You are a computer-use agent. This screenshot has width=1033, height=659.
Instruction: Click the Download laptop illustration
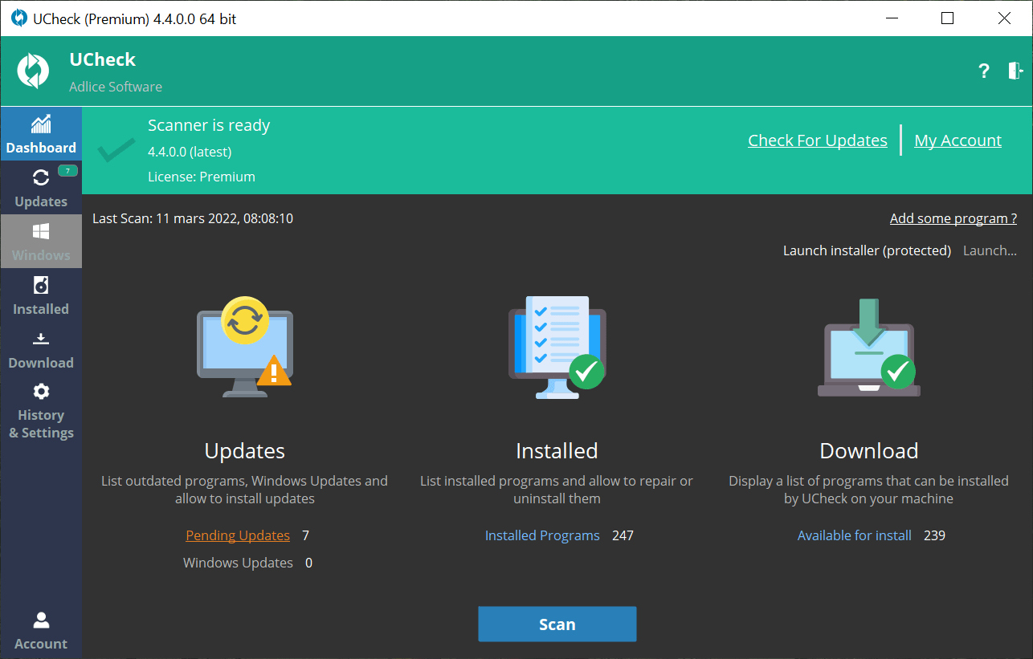click(868, 348)
